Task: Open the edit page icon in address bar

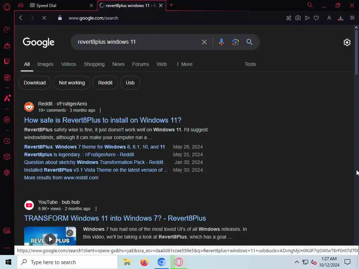Action: tap(289, 18)
